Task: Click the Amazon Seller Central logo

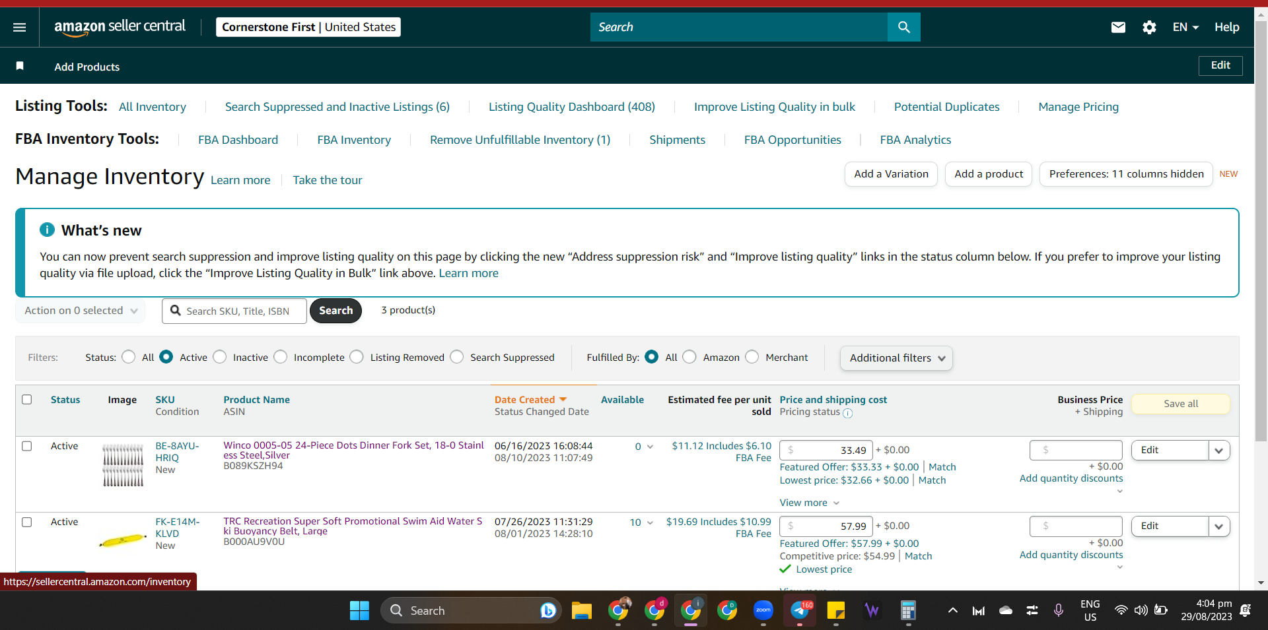Action: click(x=120, y=27)
